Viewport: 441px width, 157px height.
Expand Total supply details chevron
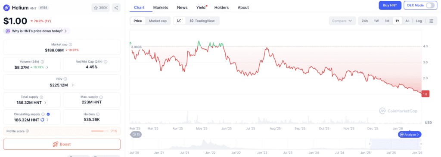click(46, 103)
